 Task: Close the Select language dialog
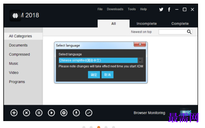click(140, 44)
